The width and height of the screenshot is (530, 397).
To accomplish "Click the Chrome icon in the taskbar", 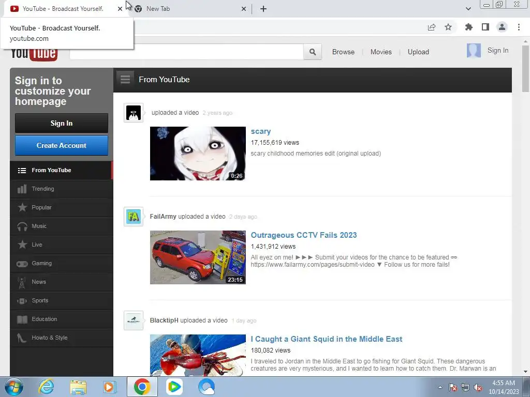I will point(142,387).
